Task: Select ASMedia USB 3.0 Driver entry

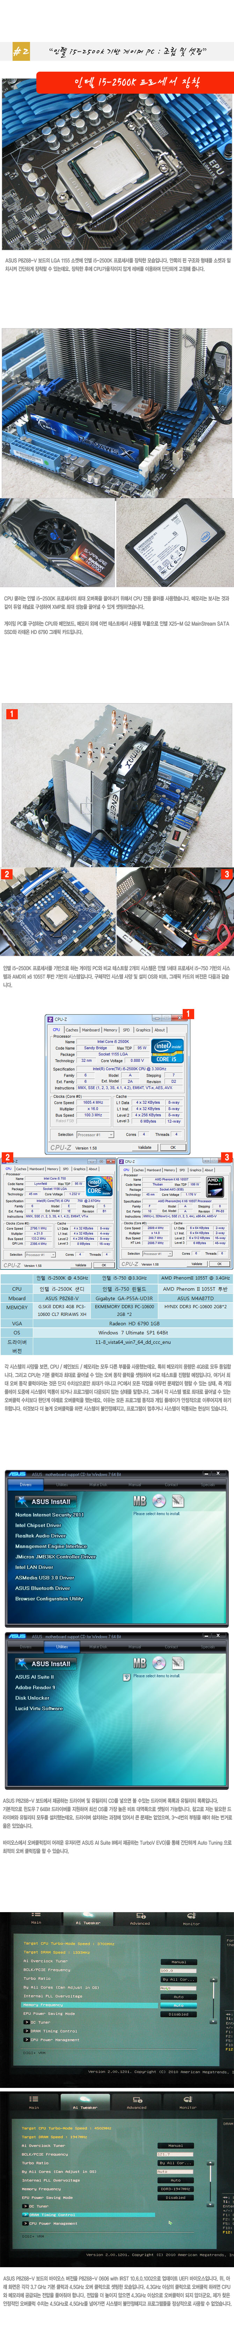Action: 45,1578
